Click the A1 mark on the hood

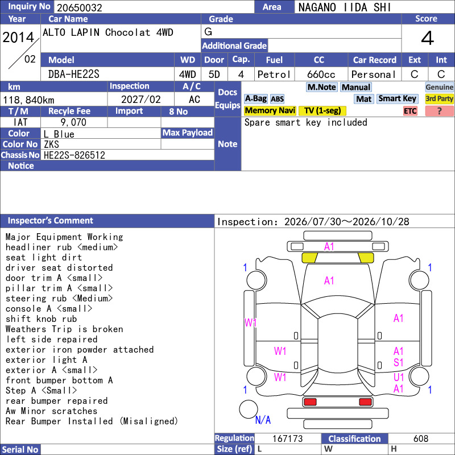click(329, 280)
